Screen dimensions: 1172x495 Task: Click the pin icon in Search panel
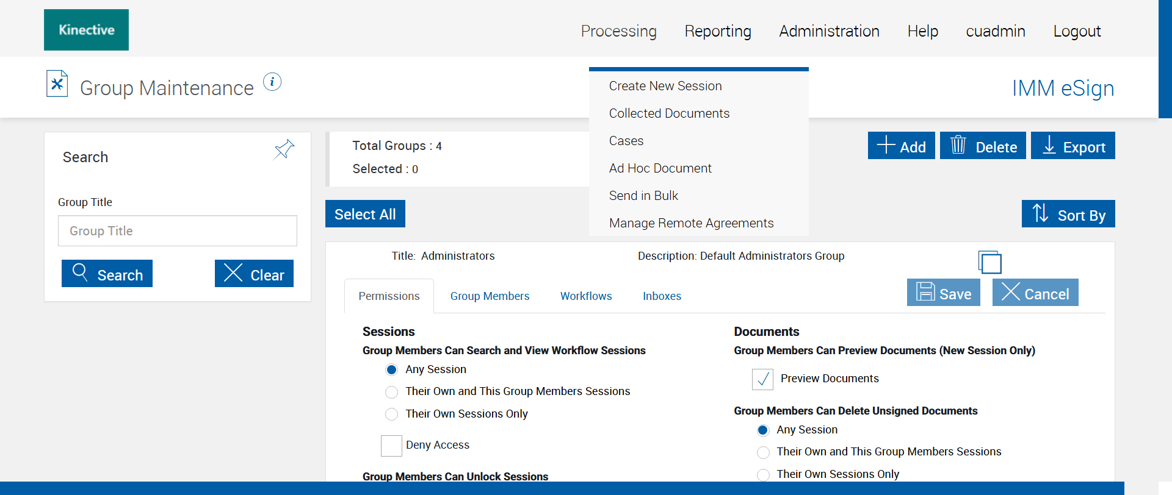[284, 149]
